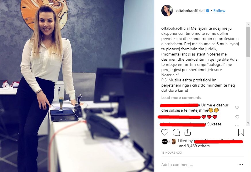The image size is (251, 172).
Task: Save the post with the bookmark icon
Action: 241,132
